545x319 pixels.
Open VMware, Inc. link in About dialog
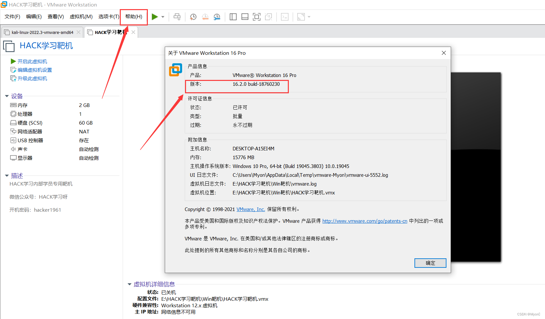[251, 209]
